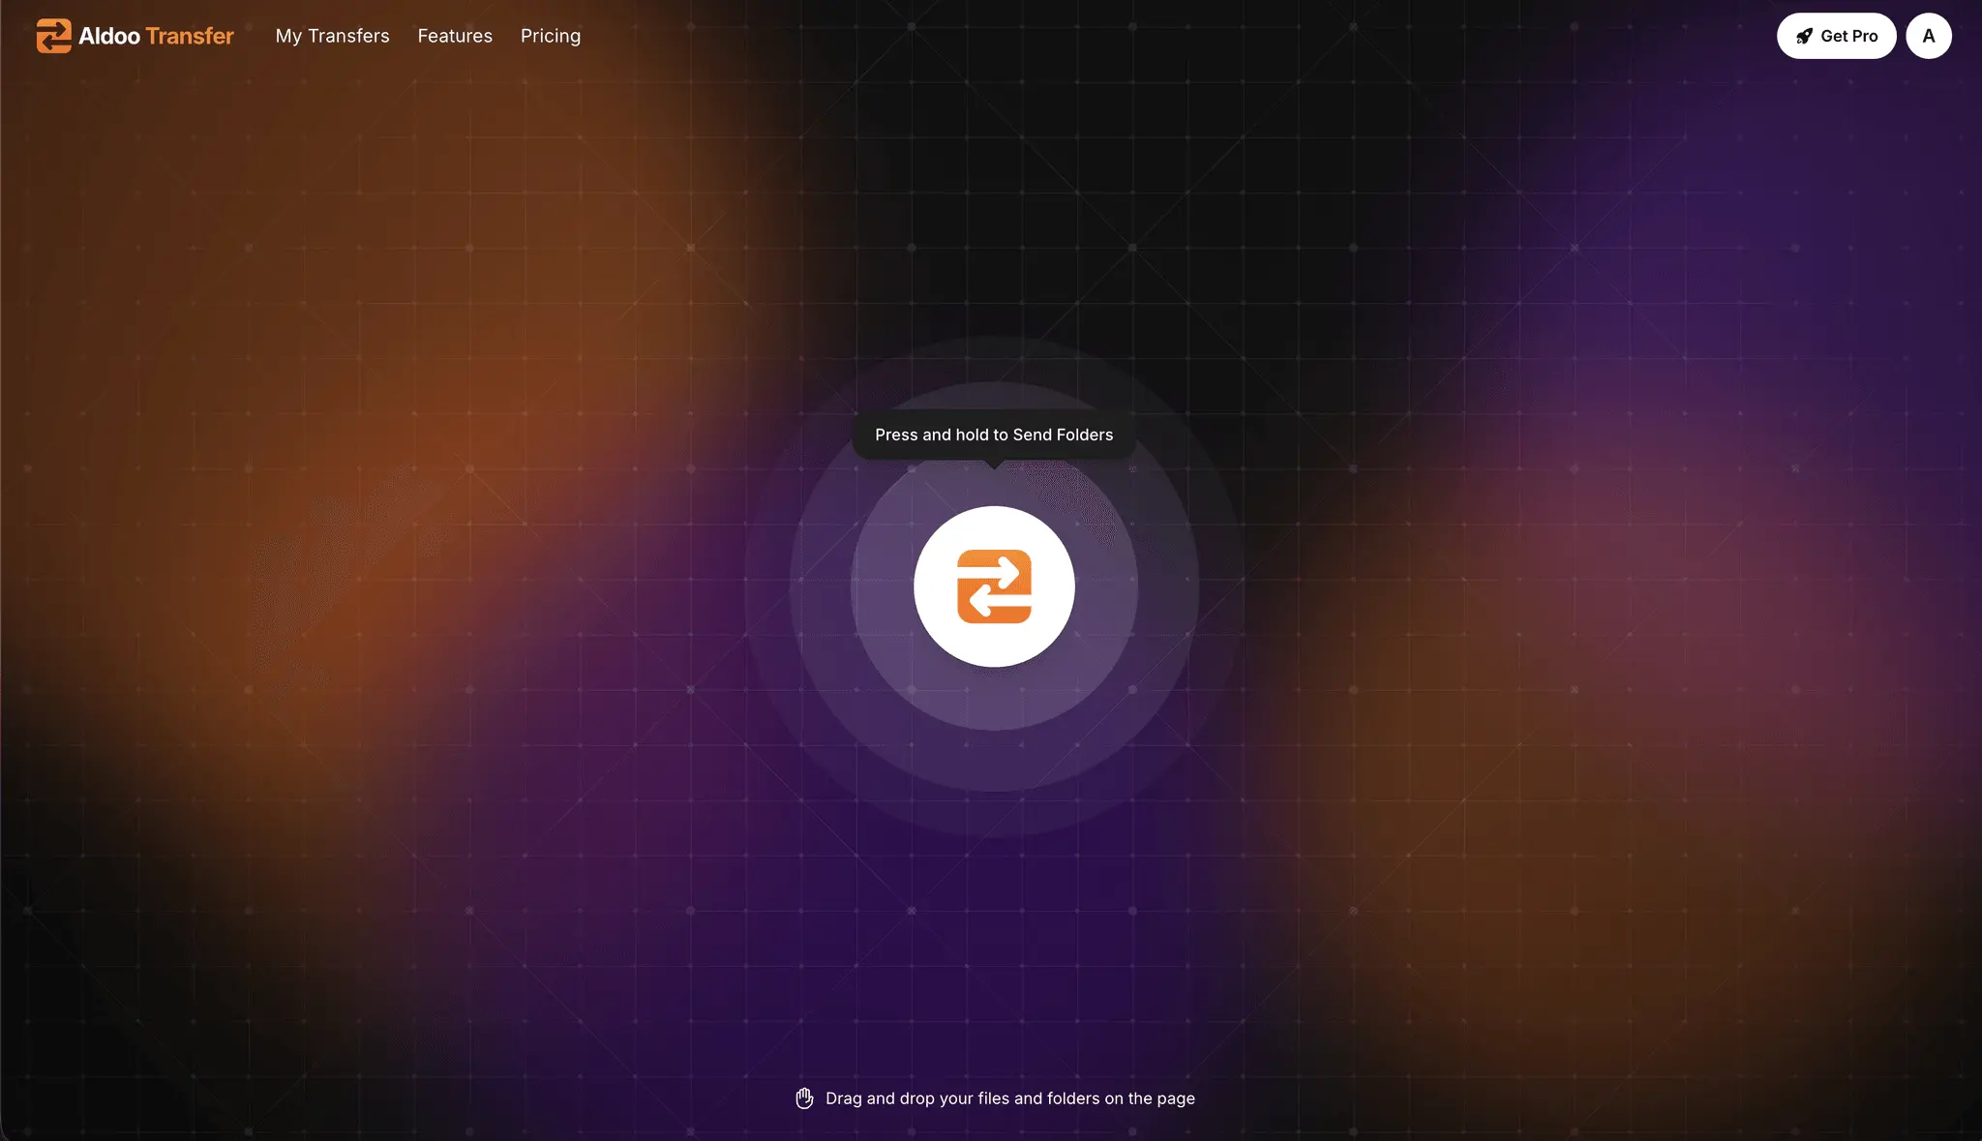Click "Drag and drop your files and folders" text
Viewport: 1982px width, 1141px height.
click(1010, 1098)
